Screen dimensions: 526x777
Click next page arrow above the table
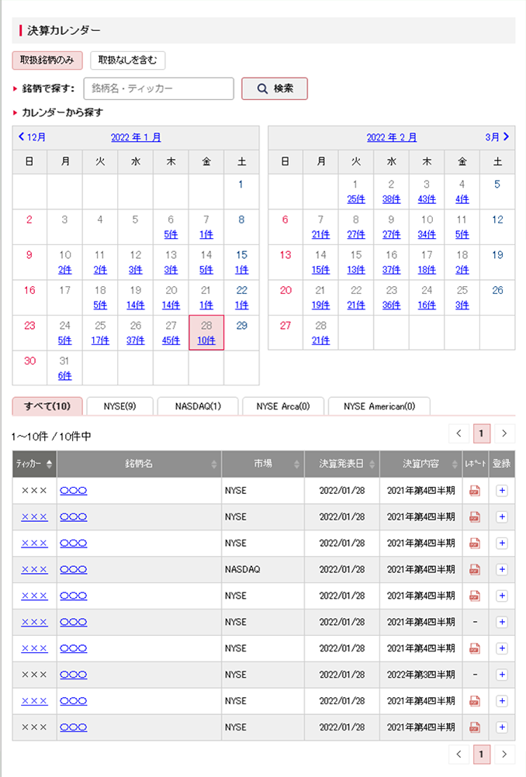(505, 433)
